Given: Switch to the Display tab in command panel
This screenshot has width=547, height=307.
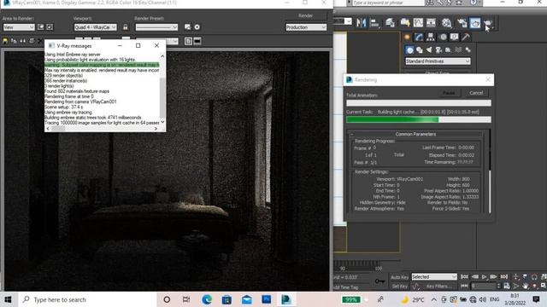Looking at the screenshot, I should coord(454,38).
